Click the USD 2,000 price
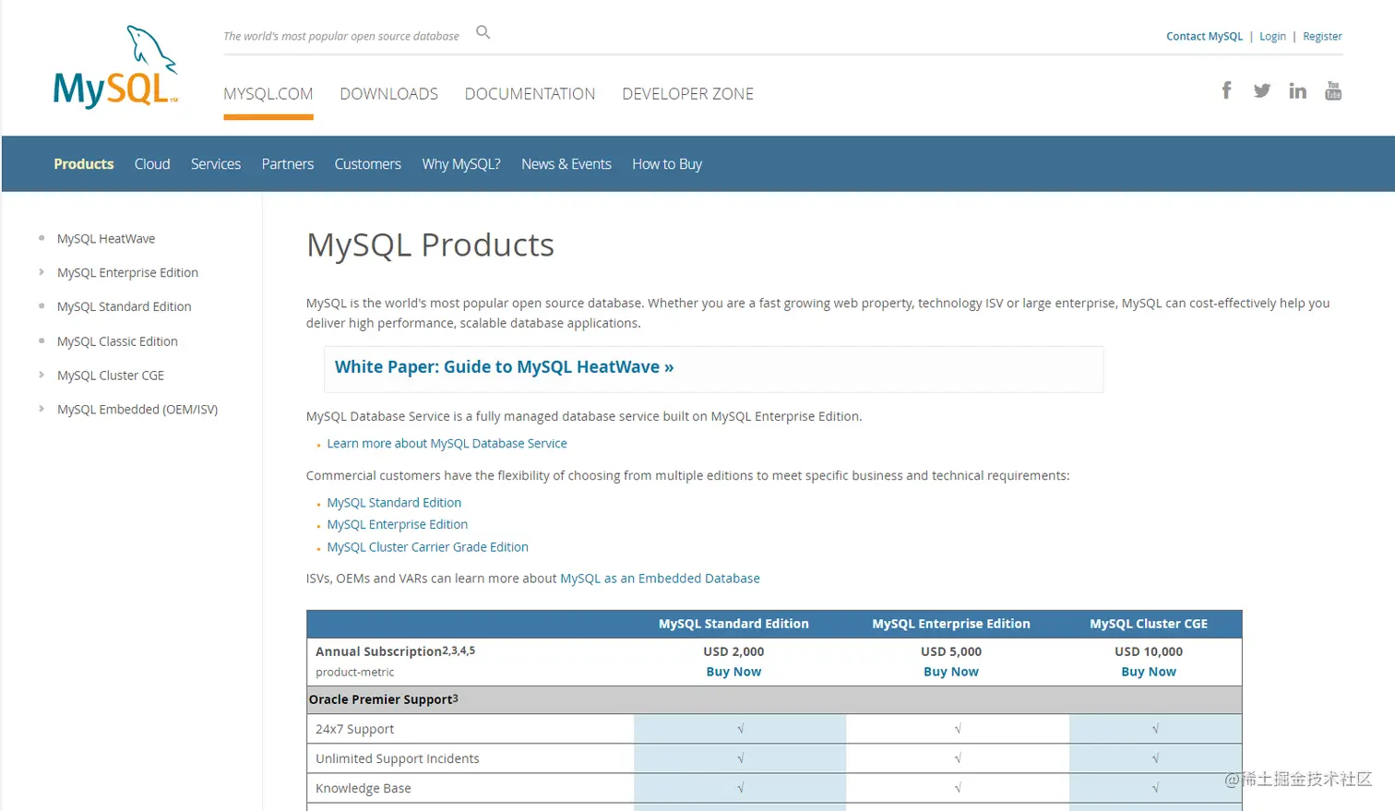Screen dimensions: 1395x811 tap(733, 651)
